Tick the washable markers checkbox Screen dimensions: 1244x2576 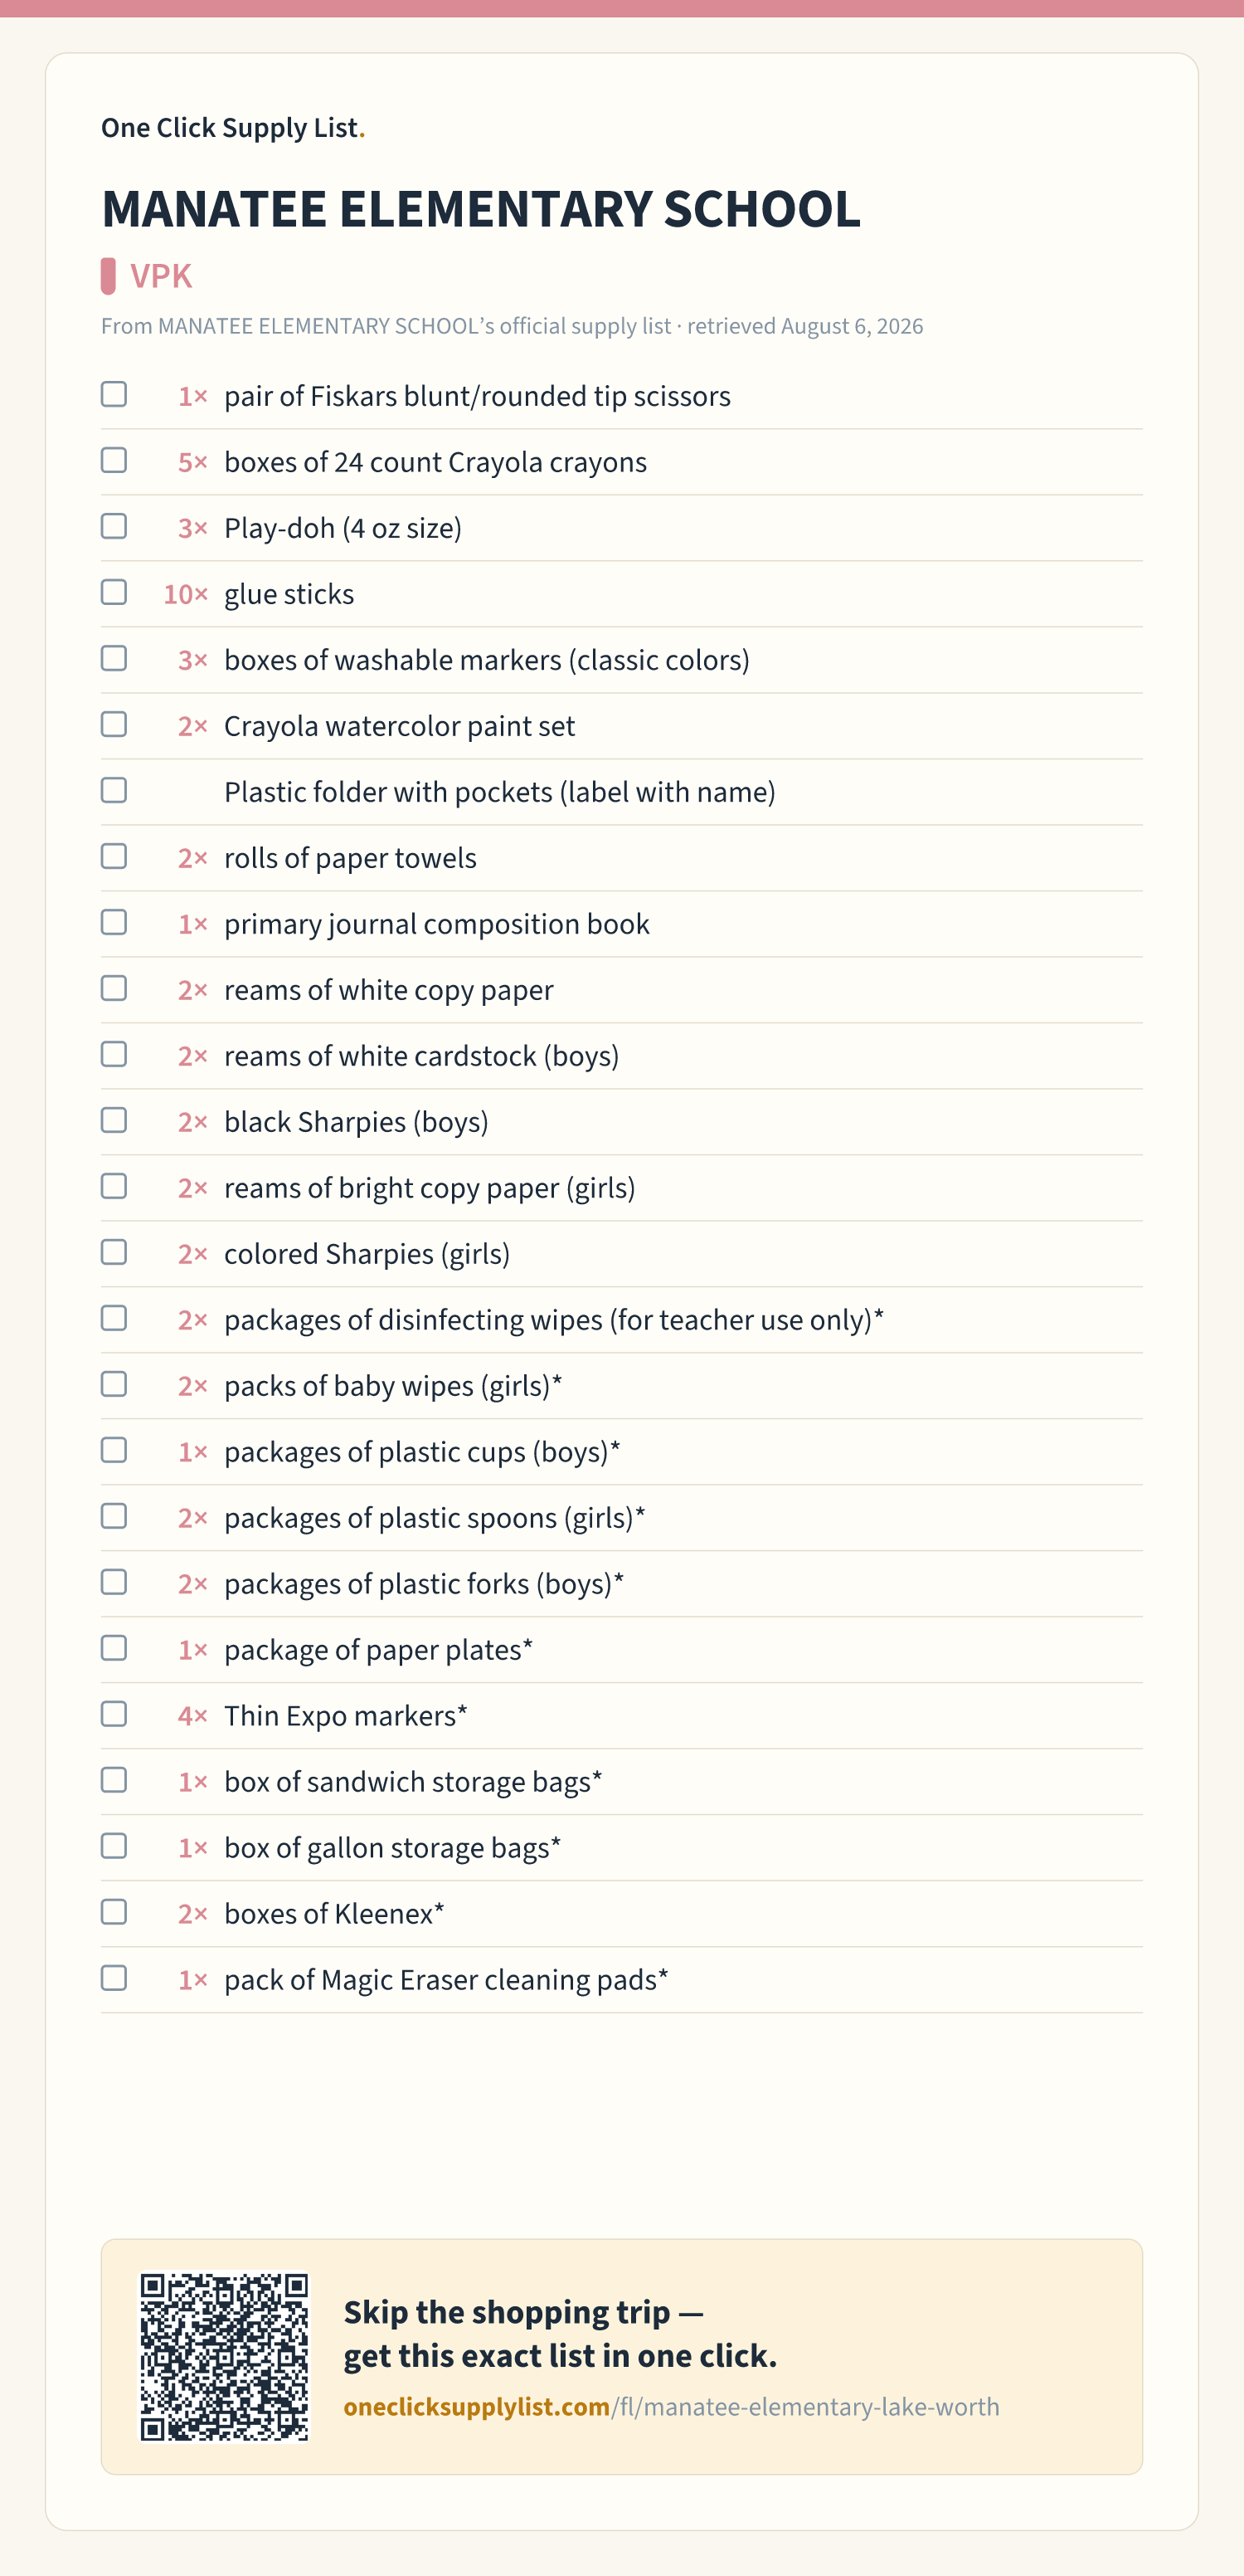click(114, 659)
